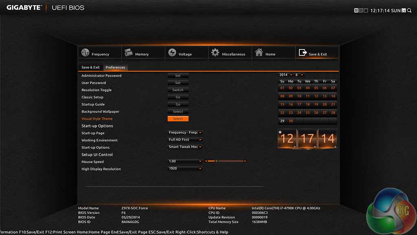
Task: Click the Visual Style Theme label
Action: click(97, 119)
